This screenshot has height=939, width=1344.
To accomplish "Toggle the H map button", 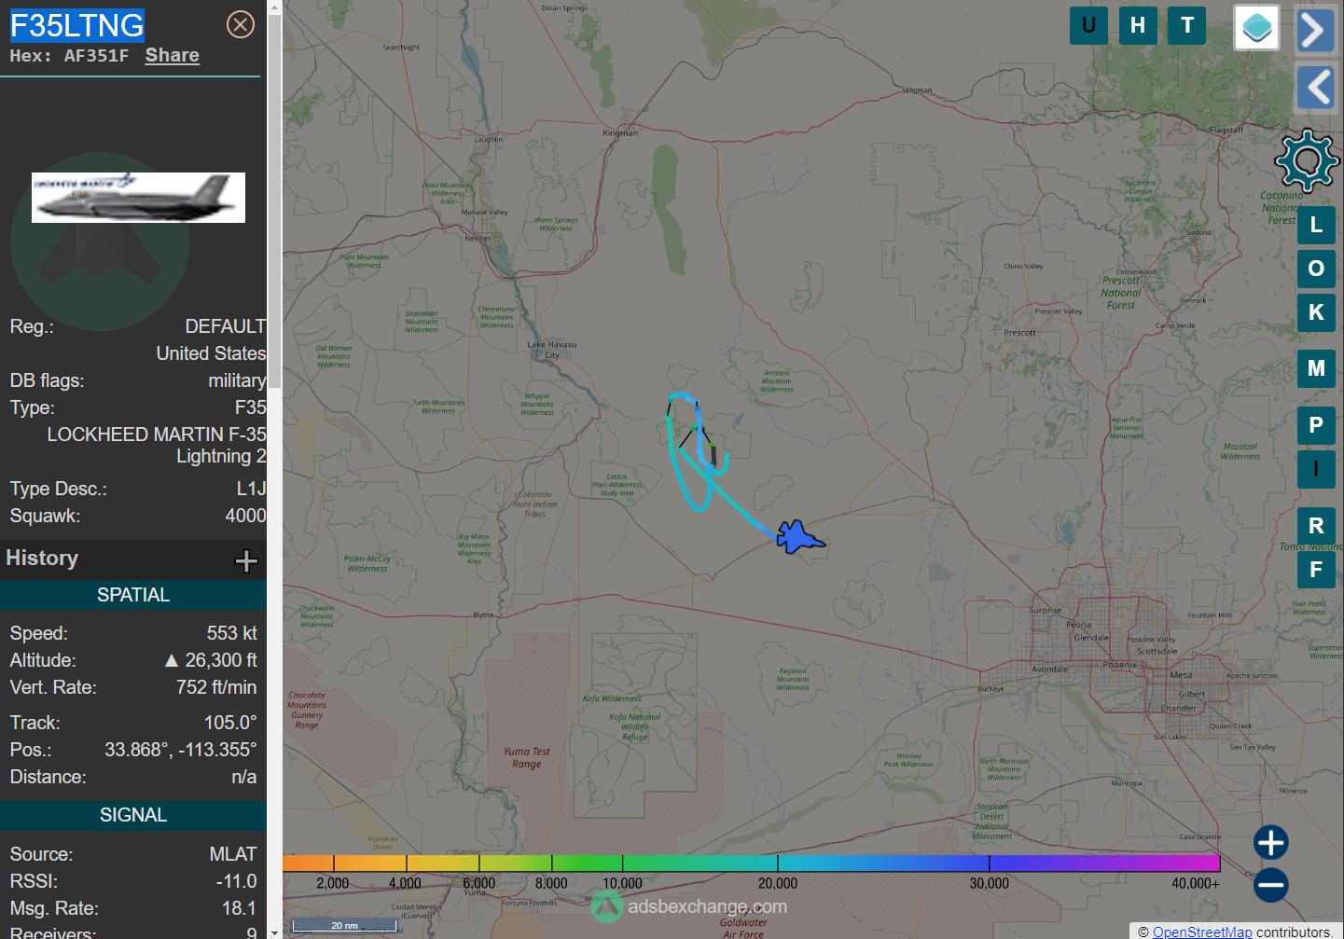I will 1138,25.
